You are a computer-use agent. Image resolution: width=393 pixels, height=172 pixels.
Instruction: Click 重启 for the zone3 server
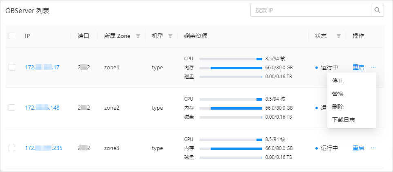(x=358, y=148)
